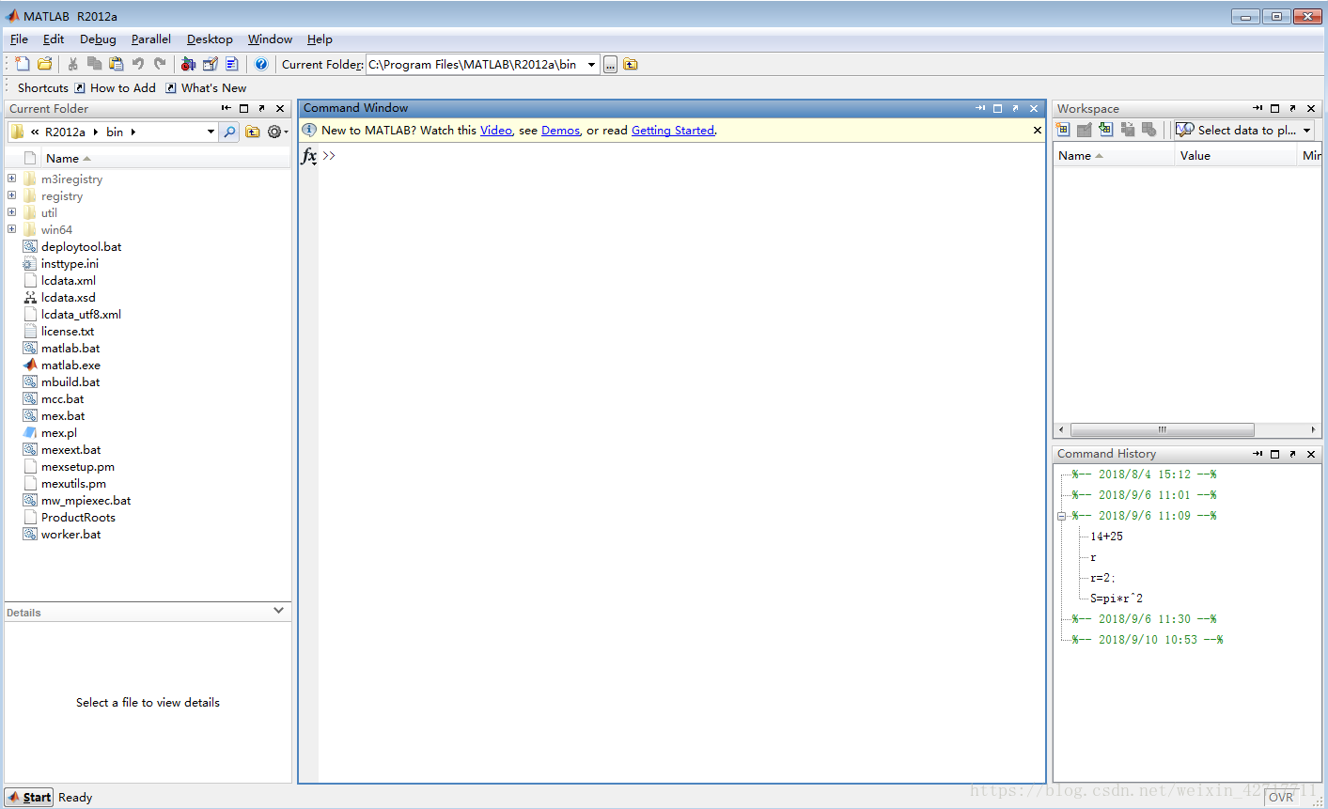Open the Video link in info bar
Image resolution: width=1328 pixels, height=809 pixels.
click(x=496, y=131)
